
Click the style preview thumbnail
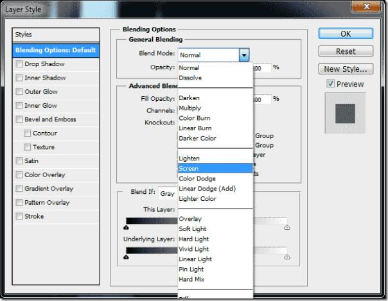coord(346,114)
